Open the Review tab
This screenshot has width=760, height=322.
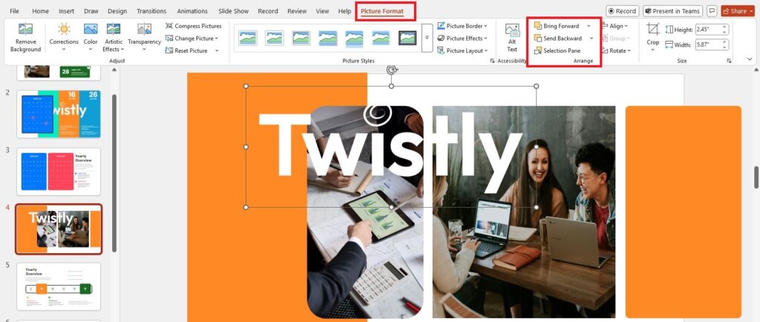(297, 11)
